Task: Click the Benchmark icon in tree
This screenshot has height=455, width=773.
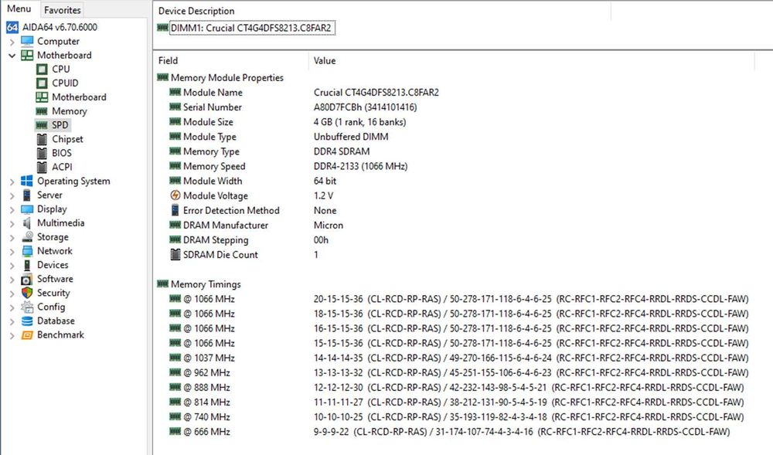Action: pyautogui.click(x=27, y=334)
